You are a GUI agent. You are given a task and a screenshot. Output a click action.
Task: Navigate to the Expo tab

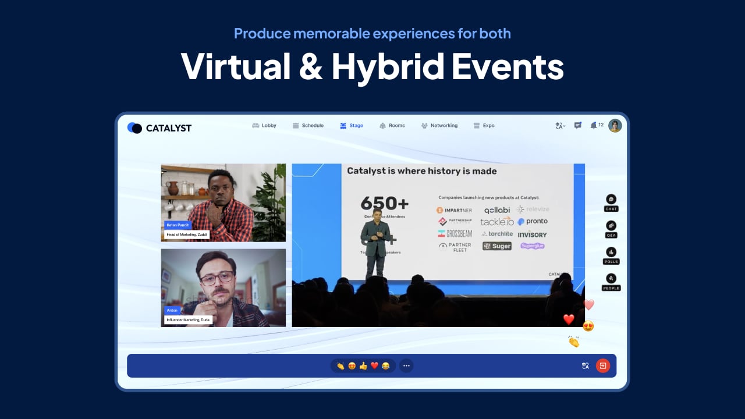484,126
